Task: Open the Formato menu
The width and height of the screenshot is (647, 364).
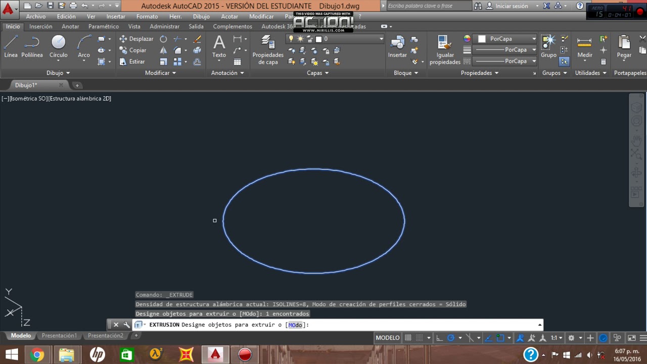Action: (x=147, y=17)
